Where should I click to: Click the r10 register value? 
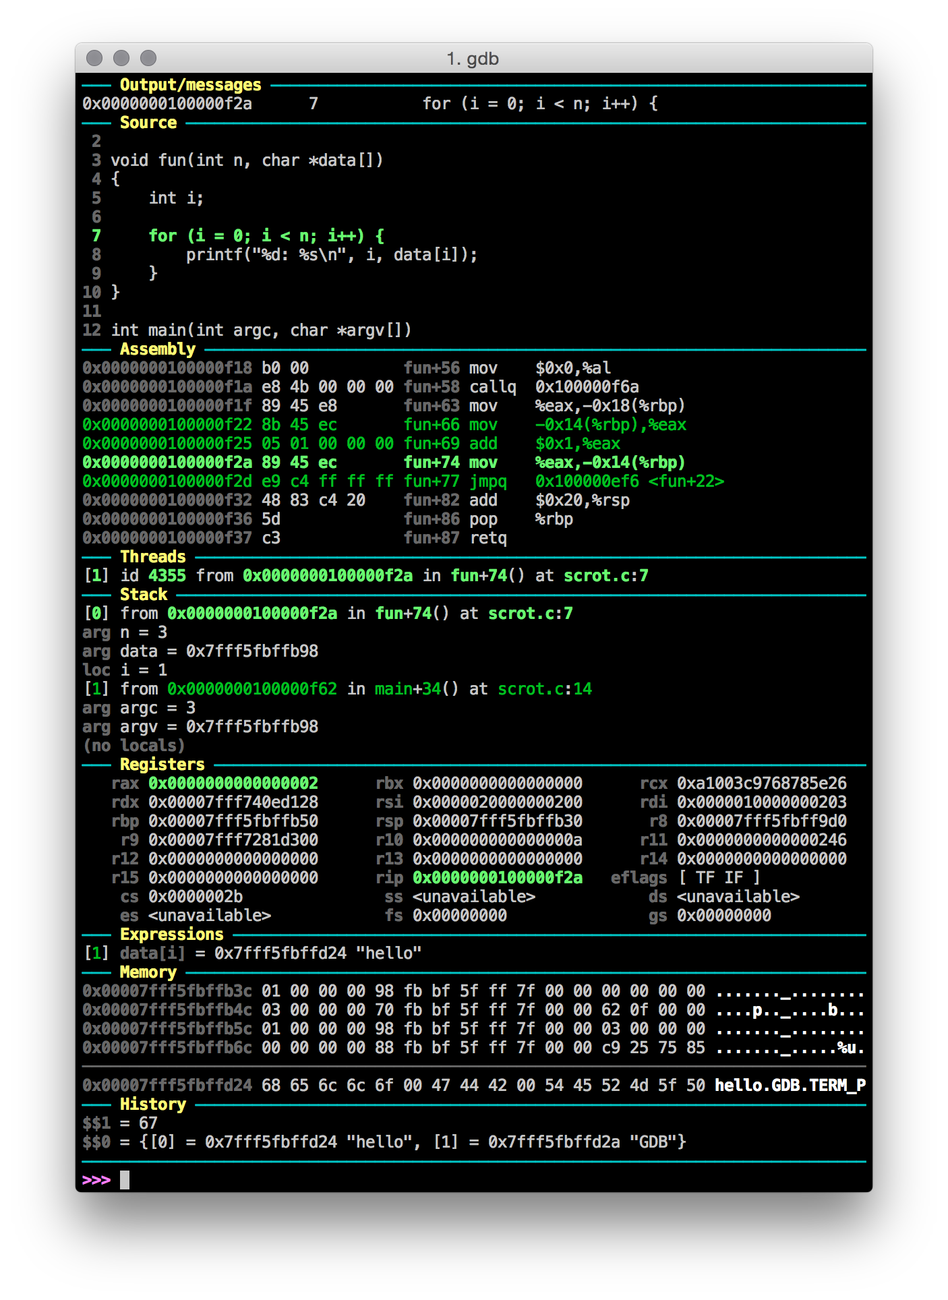point(498,840)
